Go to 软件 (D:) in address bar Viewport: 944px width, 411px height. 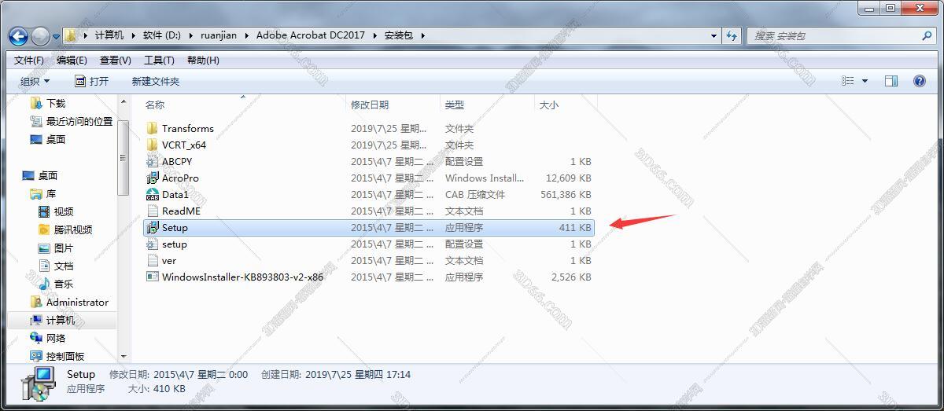point(162,35)
